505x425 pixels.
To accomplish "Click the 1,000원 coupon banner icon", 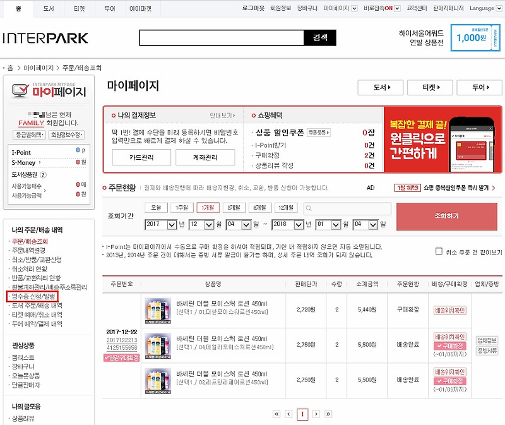I will (x=475, y=38).
